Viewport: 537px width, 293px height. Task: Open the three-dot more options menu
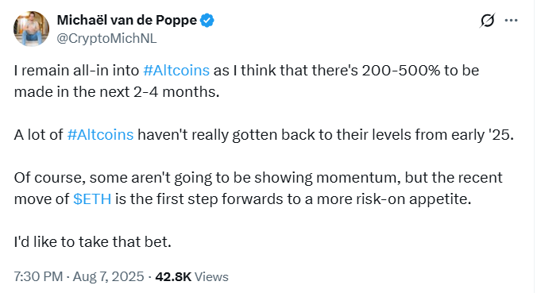(x=511, y=21)
